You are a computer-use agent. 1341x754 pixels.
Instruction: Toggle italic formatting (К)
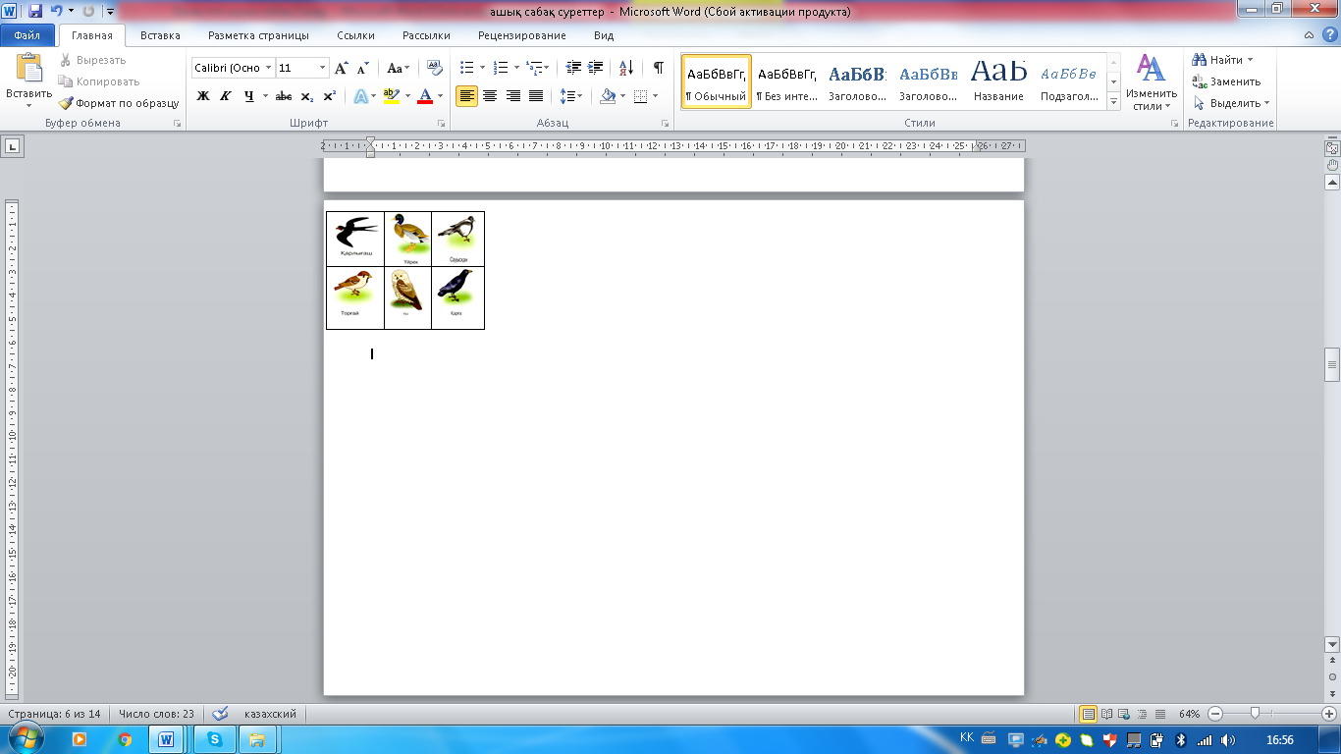point(226,96)
